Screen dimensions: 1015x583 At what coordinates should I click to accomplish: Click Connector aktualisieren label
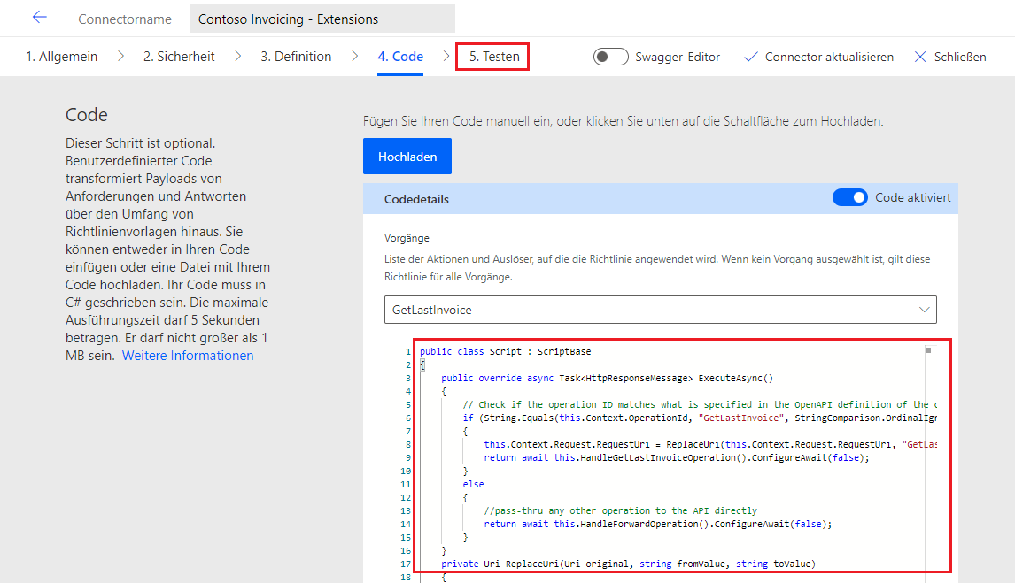[829, 57]
